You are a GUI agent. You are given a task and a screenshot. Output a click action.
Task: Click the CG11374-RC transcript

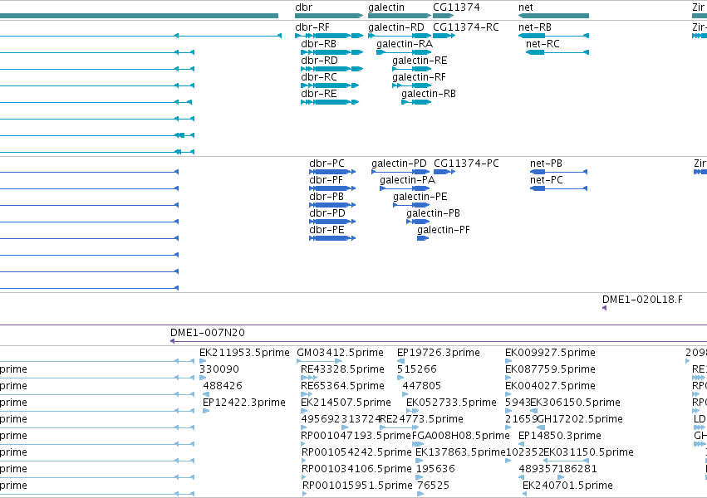click(x=444, y=36)
